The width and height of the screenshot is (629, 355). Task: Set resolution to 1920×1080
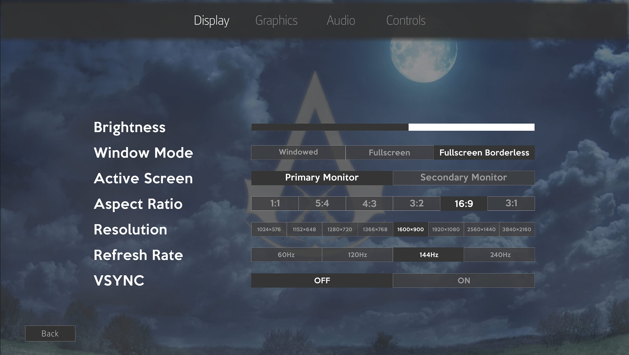click(446, 229)
